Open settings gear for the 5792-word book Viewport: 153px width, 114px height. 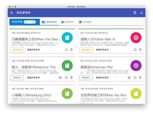click(x=60, y=78)
